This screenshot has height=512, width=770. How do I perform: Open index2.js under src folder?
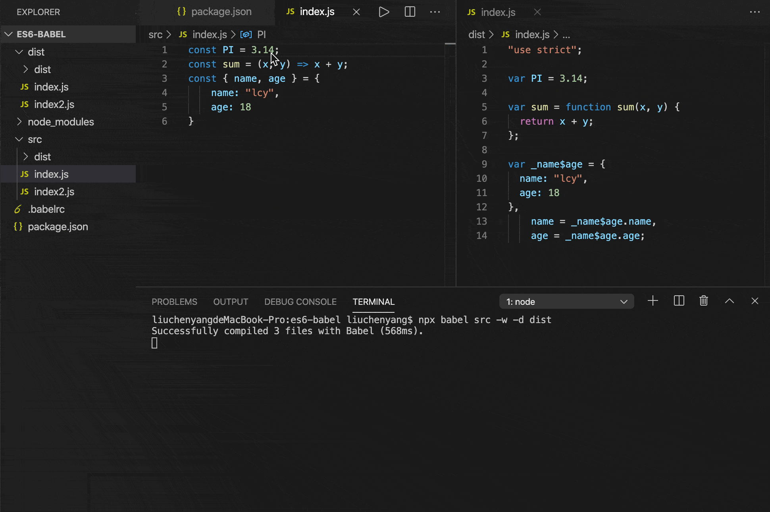pyautogui.click(x=54, y=192)
